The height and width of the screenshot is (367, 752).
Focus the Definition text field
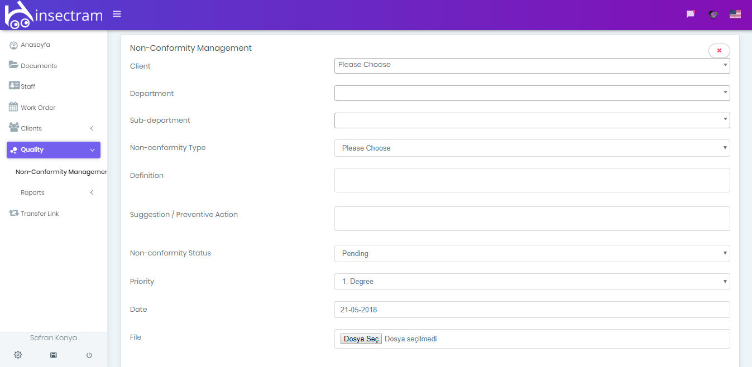click(532, 180)
